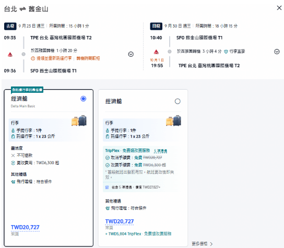The width and height of the screenshot is (284, 248).
Task: Click luggage illustration in Delta Main Basic card
Action: [x=79, y=120]
